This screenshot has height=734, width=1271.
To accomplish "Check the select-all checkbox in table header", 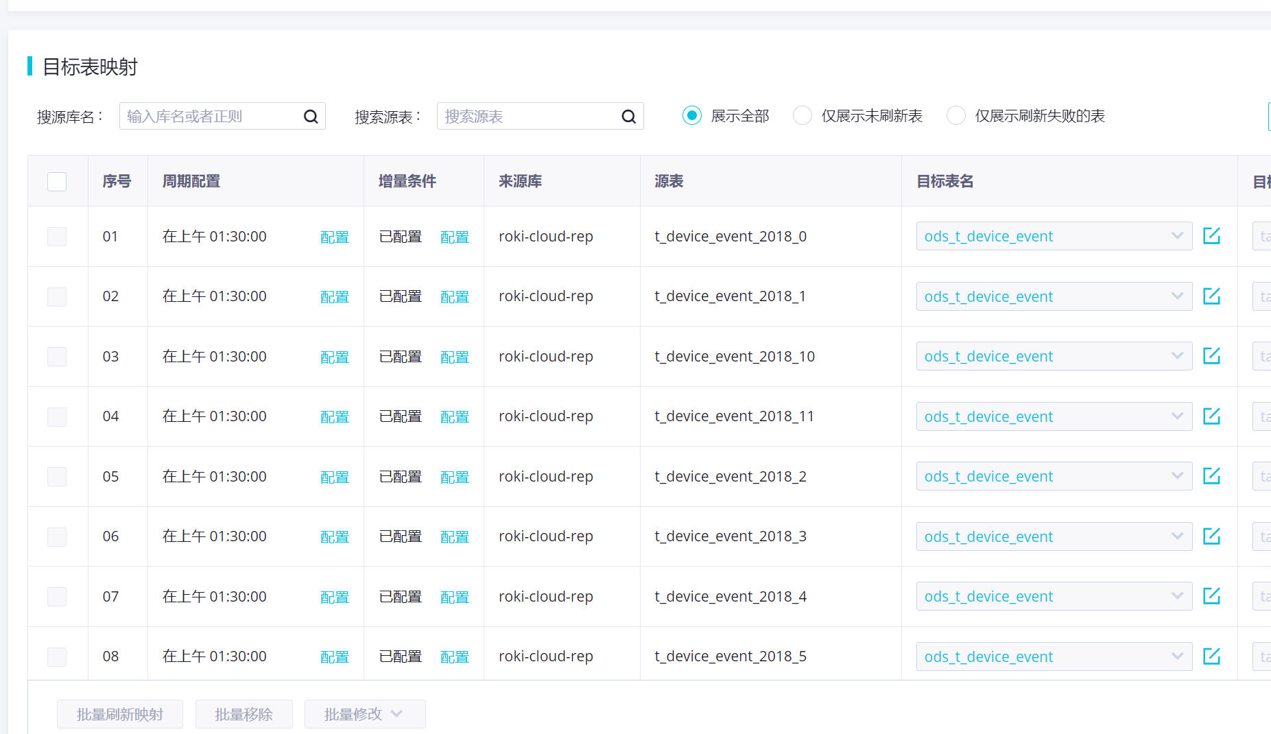I will [x=57, y=182].
